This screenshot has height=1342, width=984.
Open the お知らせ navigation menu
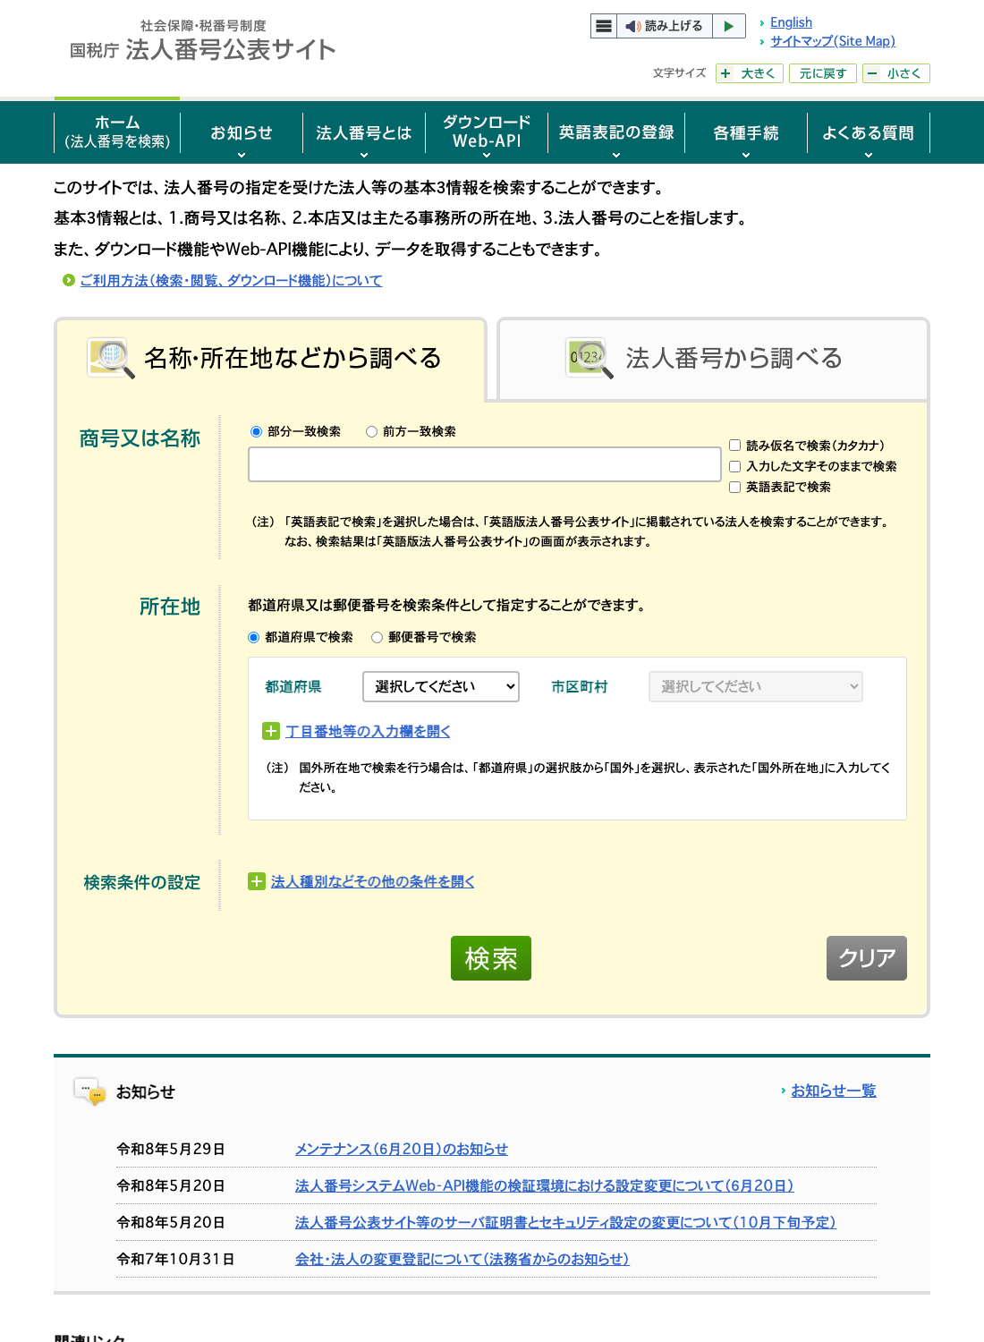tap(241, 132)
